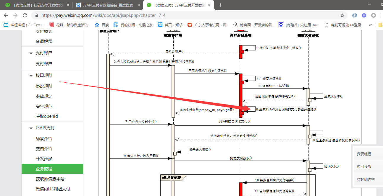Open the [尚硅谷]_宋红康_Java bookmark

point(298,25)
